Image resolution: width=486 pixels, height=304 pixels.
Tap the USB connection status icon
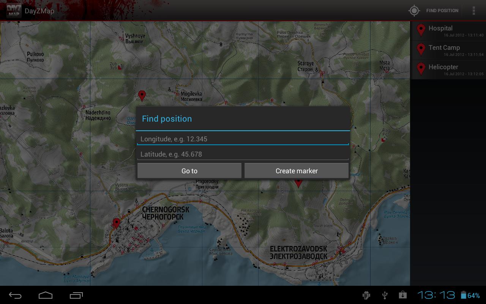click(385, 295)
